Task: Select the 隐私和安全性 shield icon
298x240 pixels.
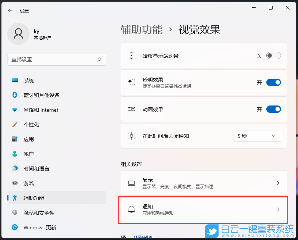Action: tap(15, 213)
